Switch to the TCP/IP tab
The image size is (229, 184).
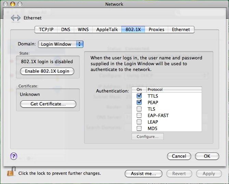(x=46, y=29)
